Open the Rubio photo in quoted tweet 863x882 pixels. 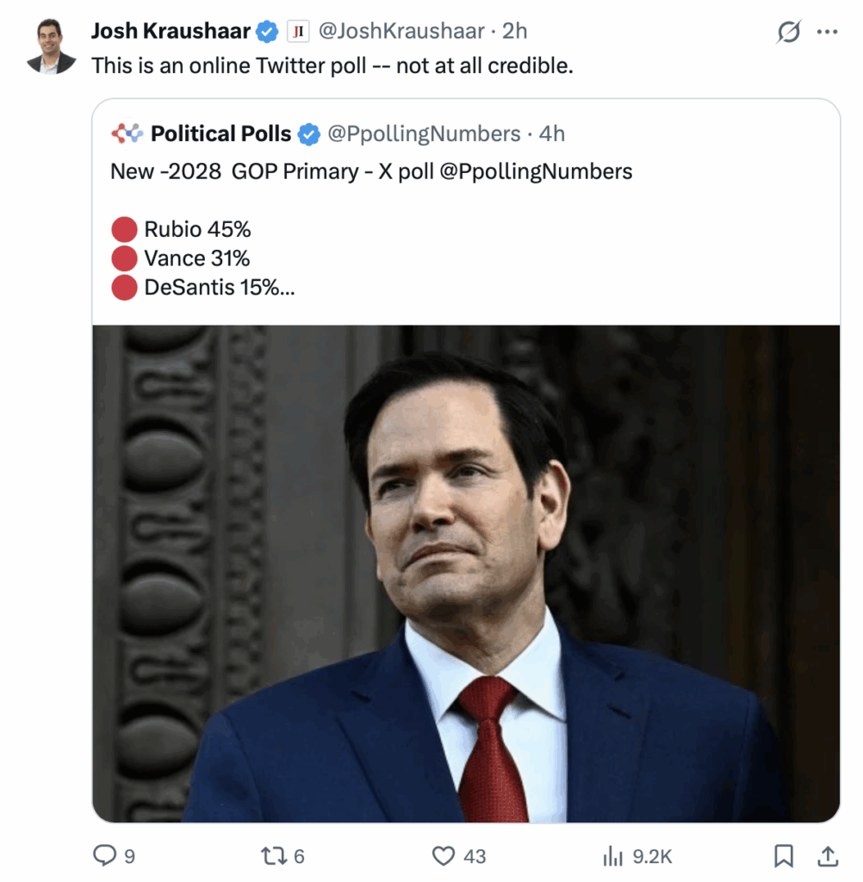tap(466, 573)
